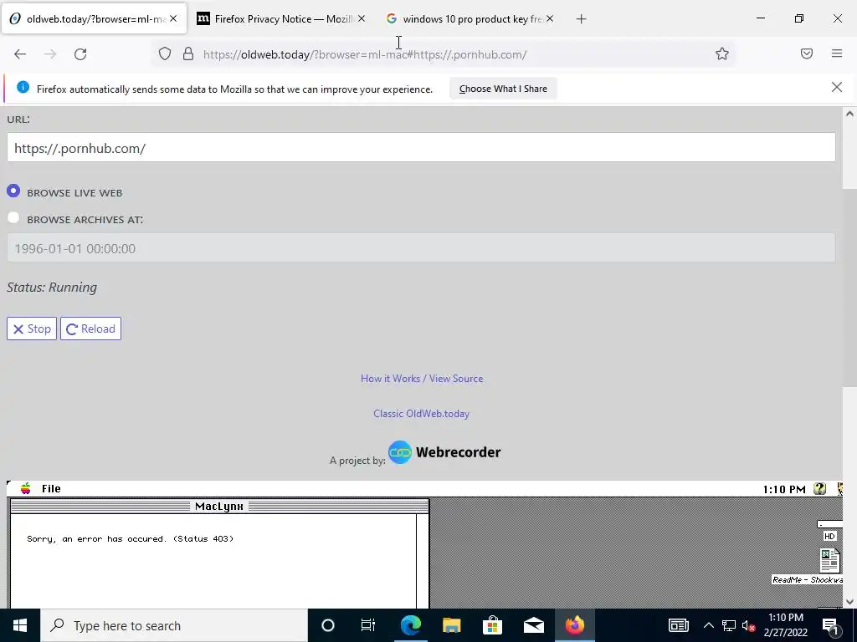This screenshot has width=857, height=642.
Task: Save to Pocket icon in toolbar
Action: pyautogui.click(x=807, y=53)
